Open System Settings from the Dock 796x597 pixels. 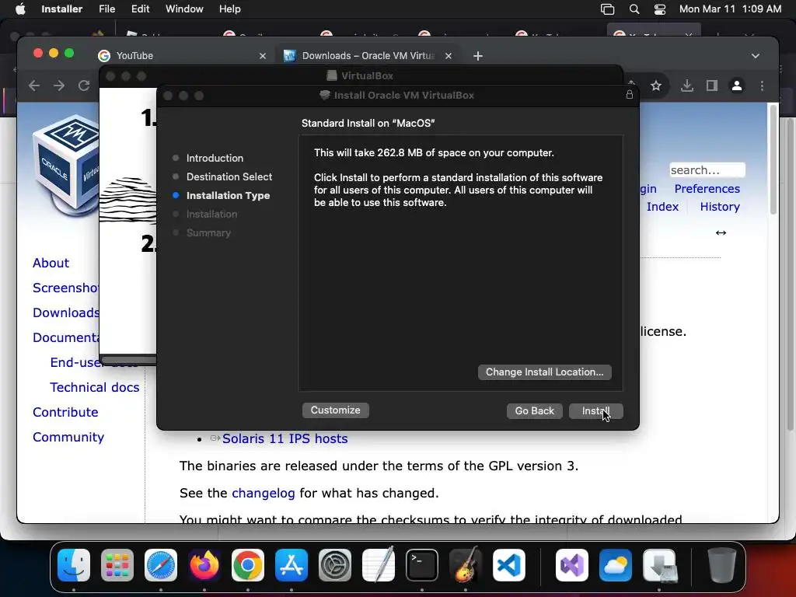click(x=335, y=565)
